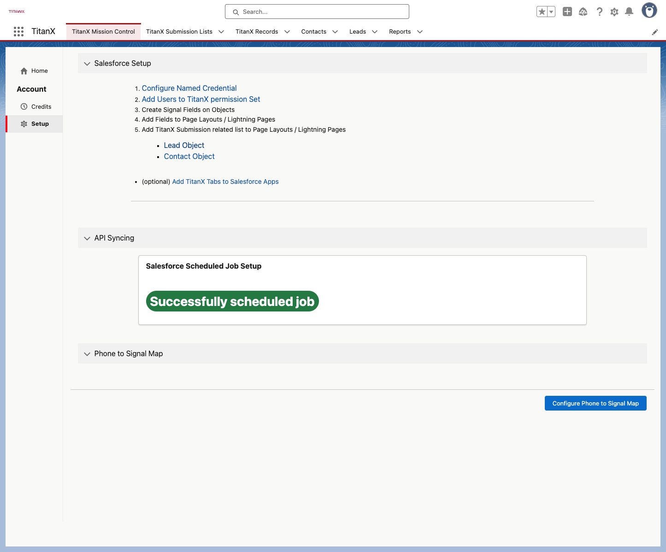Click the 'Successfully scheduled job' badge
Image resolution: width=666 pixels, height=552 pixels.
[232, 301]
